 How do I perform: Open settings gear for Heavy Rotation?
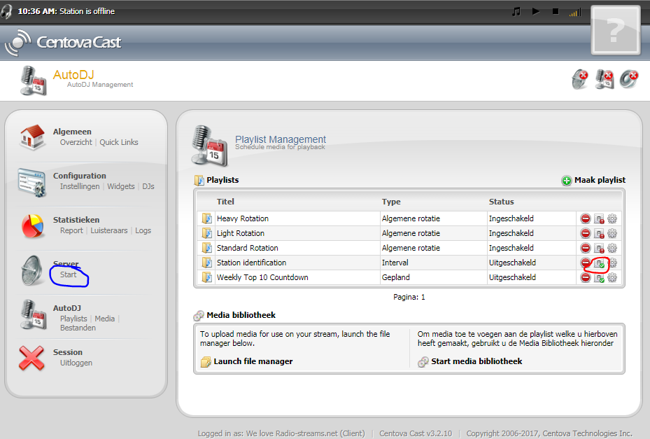pos(612,219)
